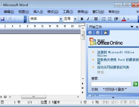
Task: Apply the red font color A button
Action: click(x=124, y=19)
